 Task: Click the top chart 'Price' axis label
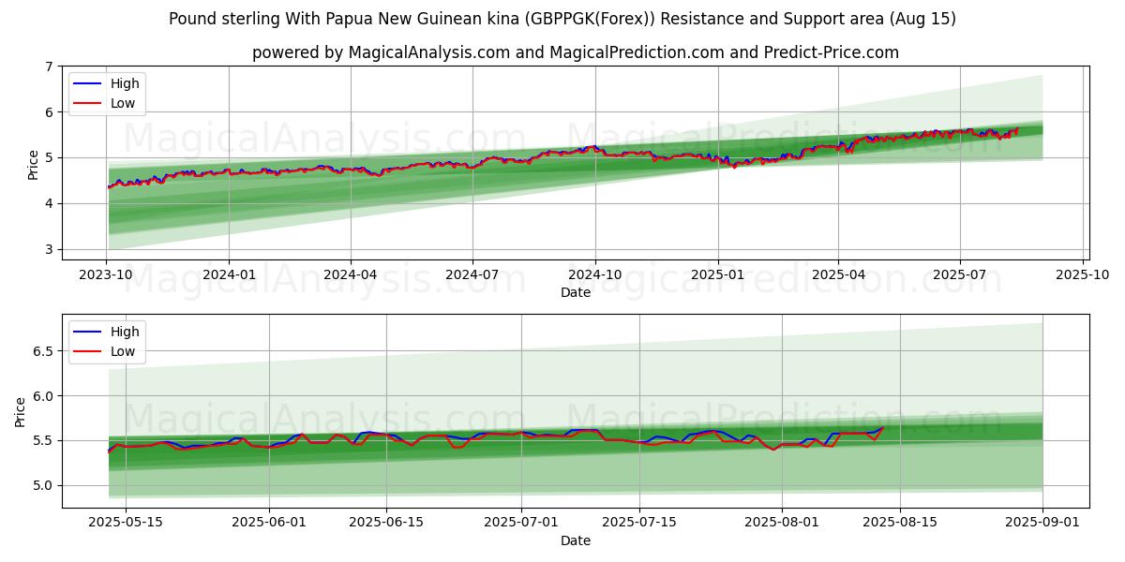[x=34, y=164]
